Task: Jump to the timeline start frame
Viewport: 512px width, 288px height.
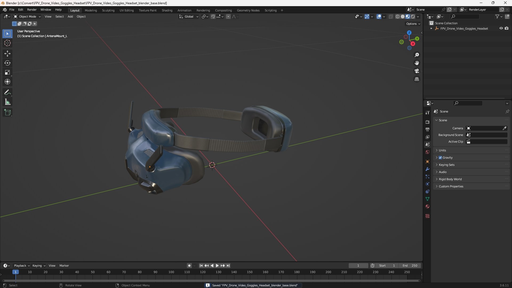Action: [201, 266]
